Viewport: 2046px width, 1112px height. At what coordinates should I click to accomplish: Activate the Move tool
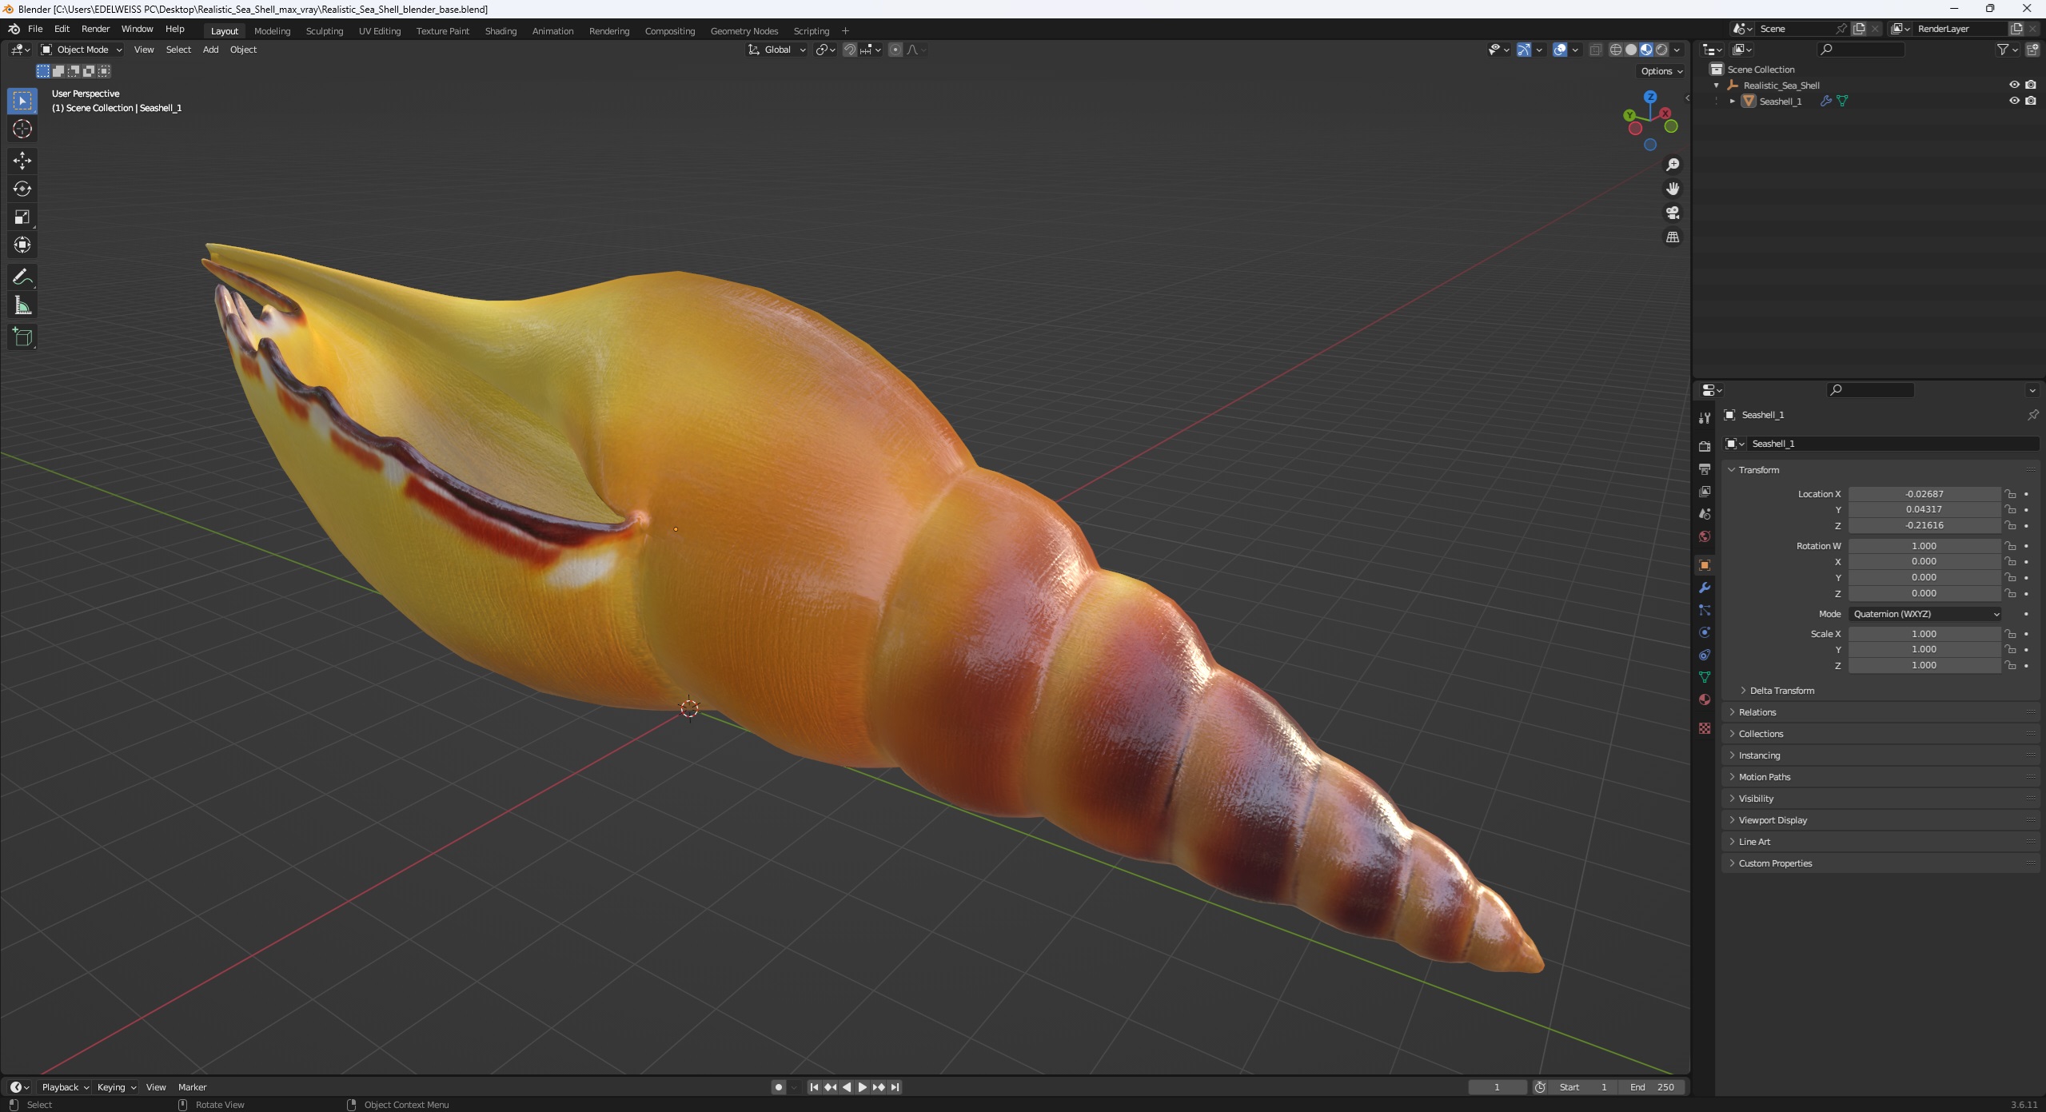click(x=22, y=161)
